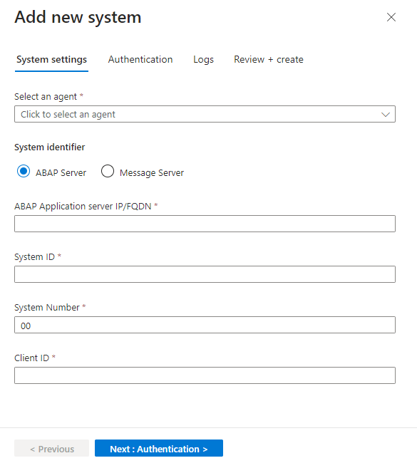The width and height of the screenshot is (417, 468).
Task: Click the Add new system title
Action: pos(78,17)
